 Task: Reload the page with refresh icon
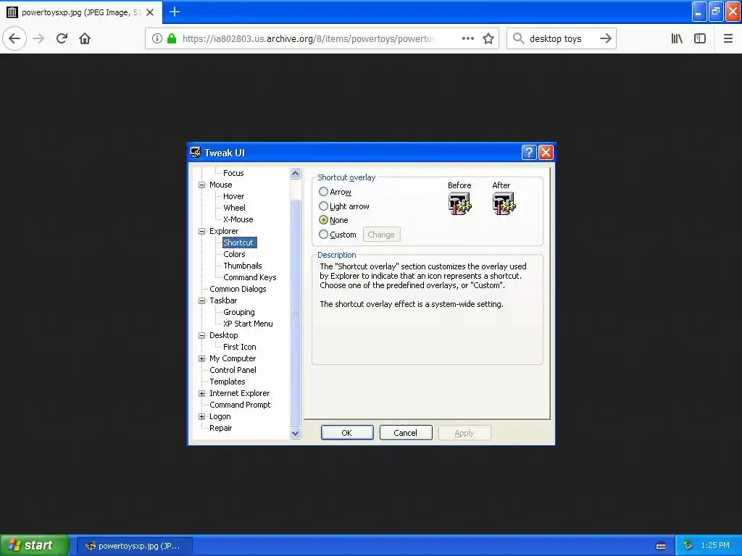pyautogui.click(x=62, y=38)
